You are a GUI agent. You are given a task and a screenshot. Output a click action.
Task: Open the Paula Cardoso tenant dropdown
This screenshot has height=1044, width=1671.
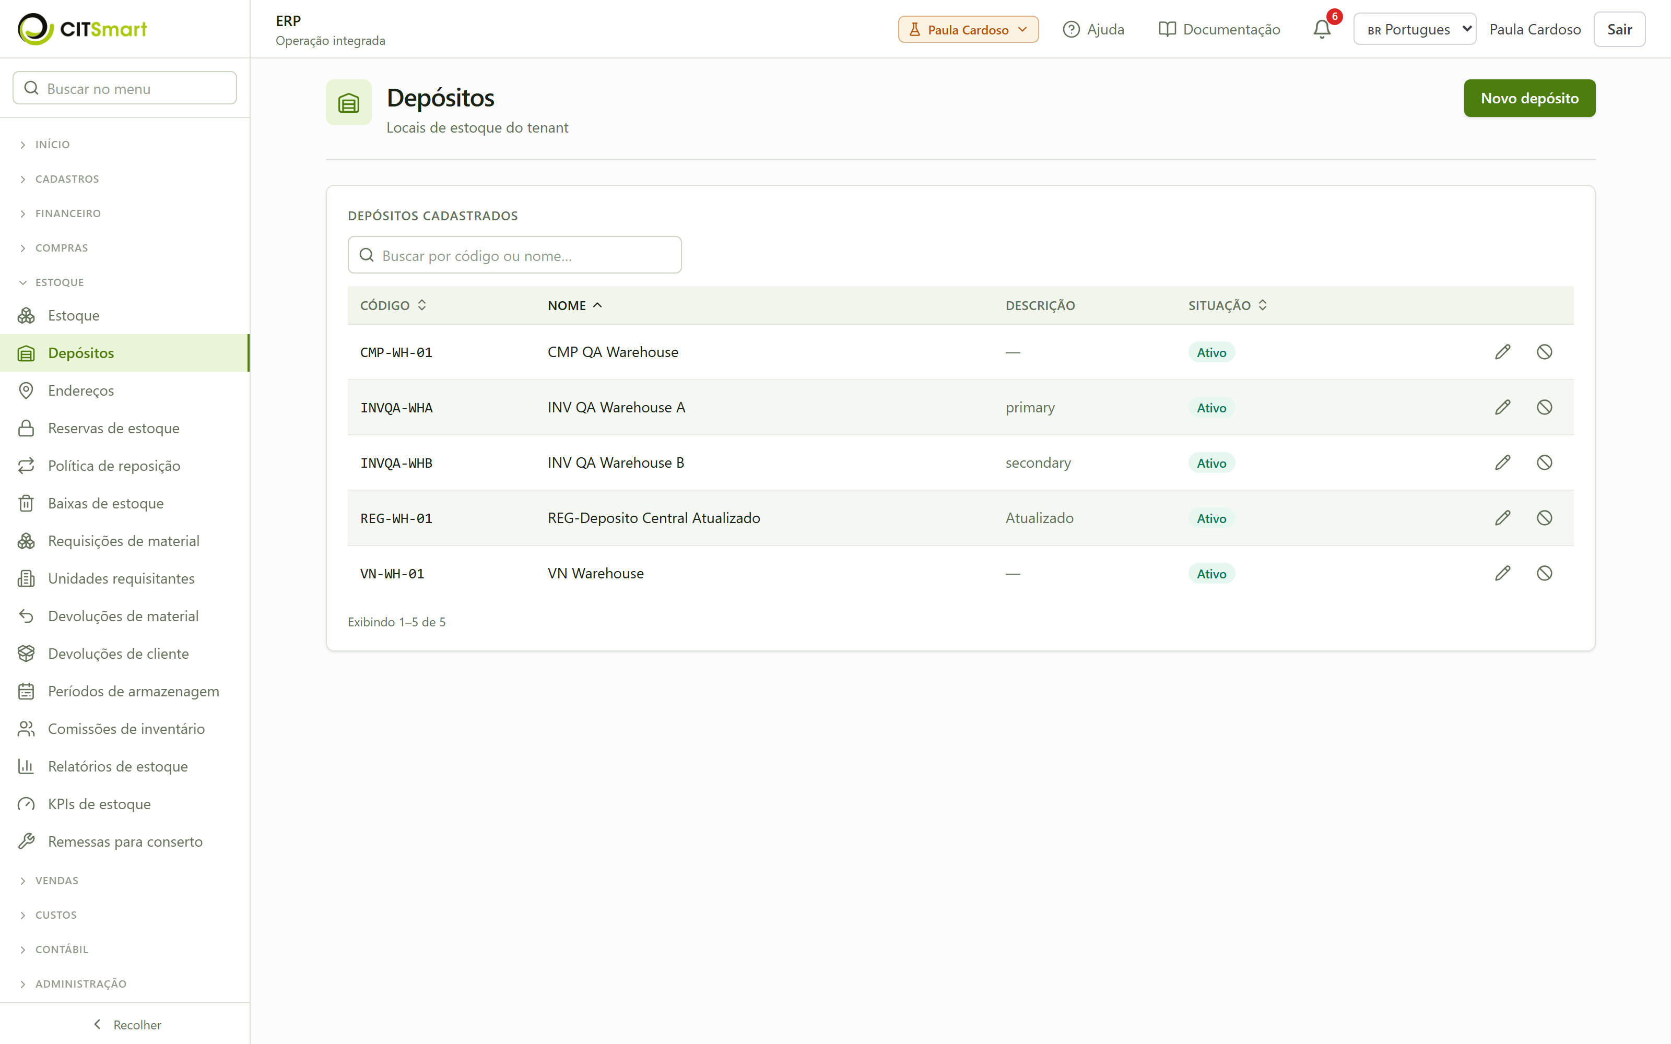[x=968, y=29]
